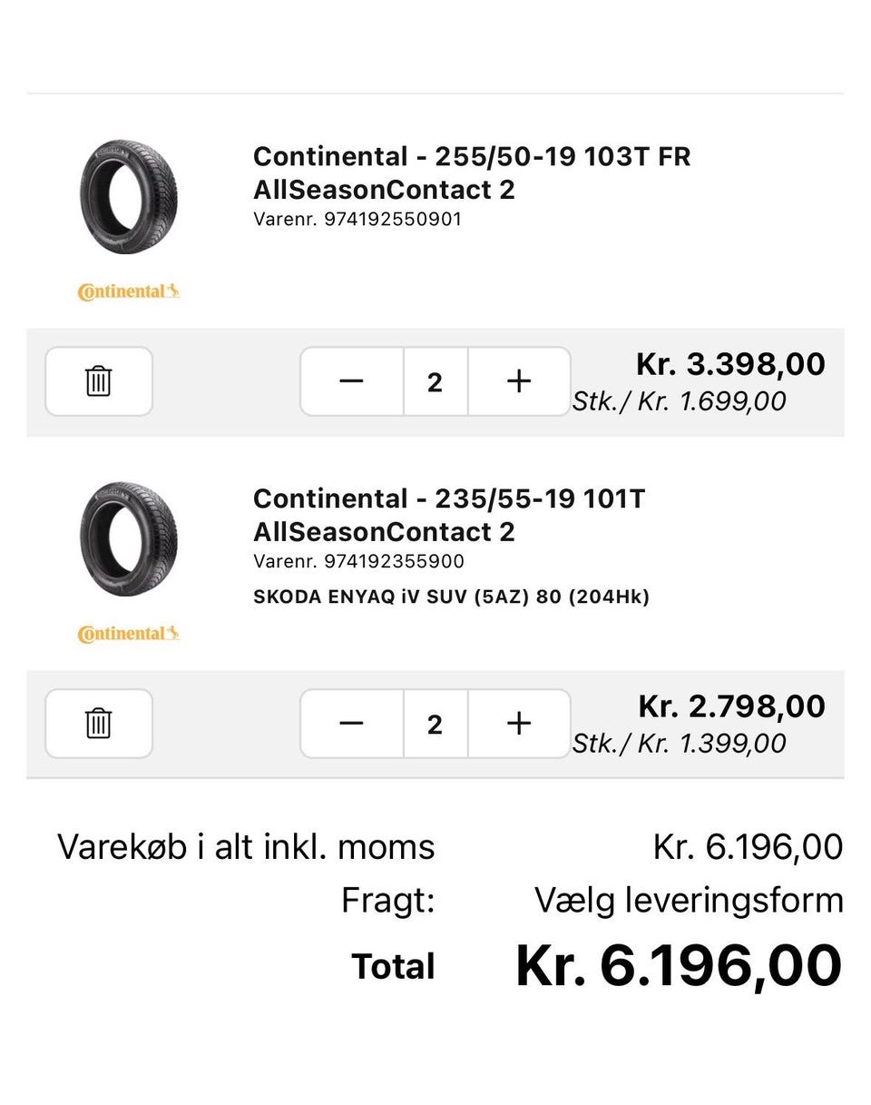Open Continental 235/55-19 101T product title
The width and height of the screenshot is (871, 1105).
448,515
